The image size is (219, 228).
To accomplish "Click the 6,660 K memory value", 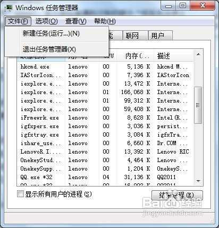I will tap(139, 143).
